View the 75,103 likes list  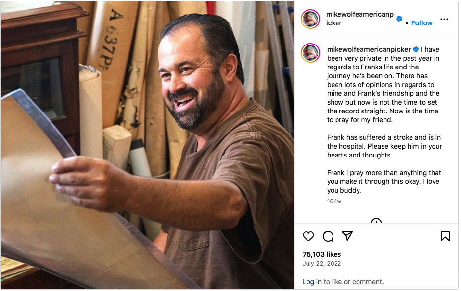click(322, 254)
